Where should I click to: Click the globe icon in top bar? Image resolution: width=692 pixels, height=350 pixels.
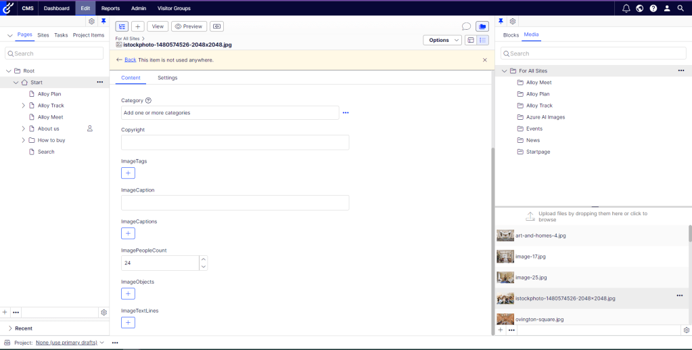click(639, 8)
